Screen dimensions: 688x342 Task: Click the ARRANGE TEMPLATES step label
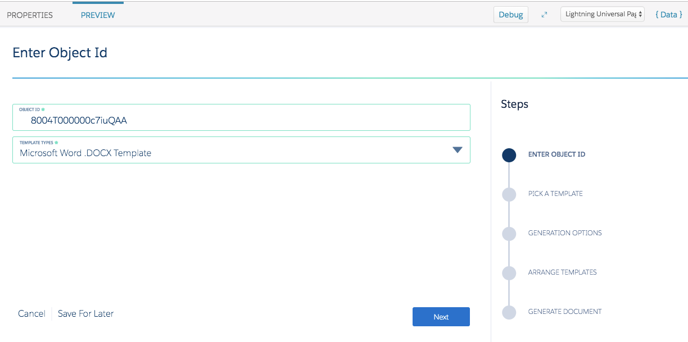pyautogui.click(x=563, y=272)
